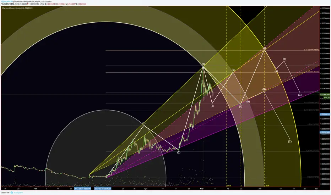Click 'Jun' on the time axis
This screenshot has height=195, width=331.
(260, 189)
